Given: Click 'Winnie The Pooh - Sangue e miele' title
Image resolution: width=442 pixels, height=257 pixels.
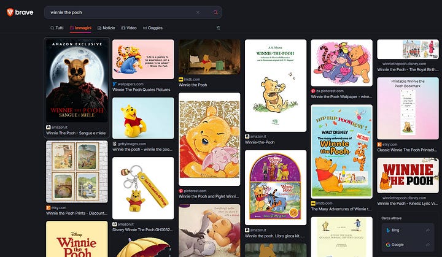Looking at the screenshot, I should (x=76, y=133).
